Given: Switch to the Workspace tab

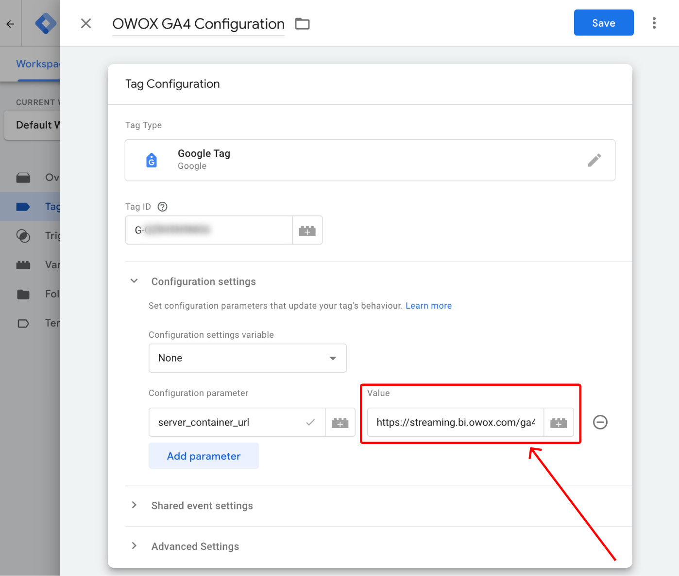Looking at the screenshot, I should [x=37, y=64].
